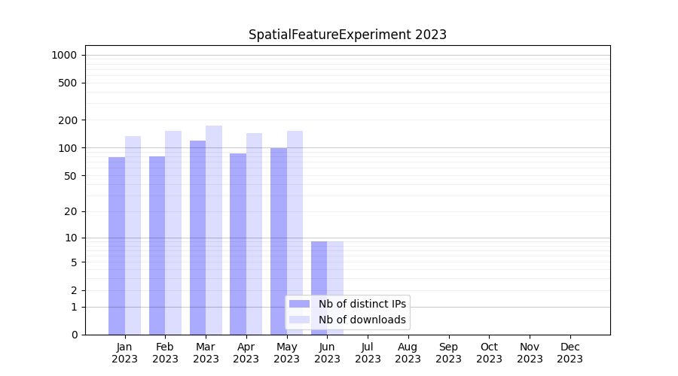The height and width of the screenshot is (376, 678).
Task: Click the dark blue legend swatch for distinct IPs
Action: click(x=299, y=304)
